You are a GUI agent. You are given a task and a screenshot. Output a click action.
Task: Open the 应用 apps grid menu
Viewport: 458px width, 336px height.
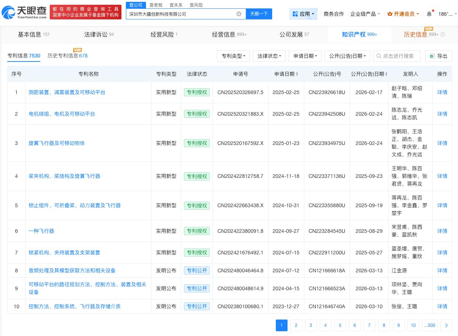[303, 14]
